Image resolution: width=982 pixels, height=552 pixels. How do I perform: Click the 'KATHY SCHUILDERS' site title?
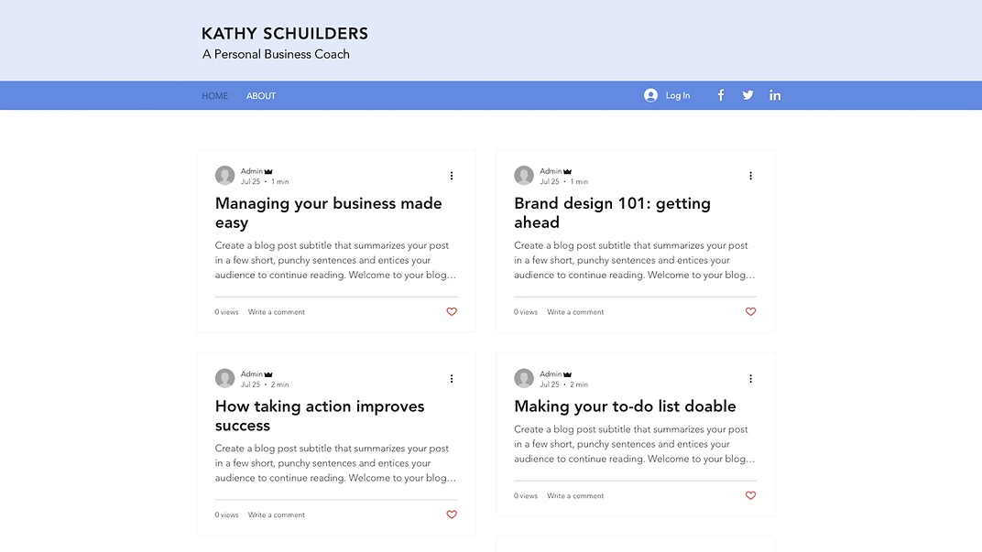pyautogui.click(x=285, y=34)
